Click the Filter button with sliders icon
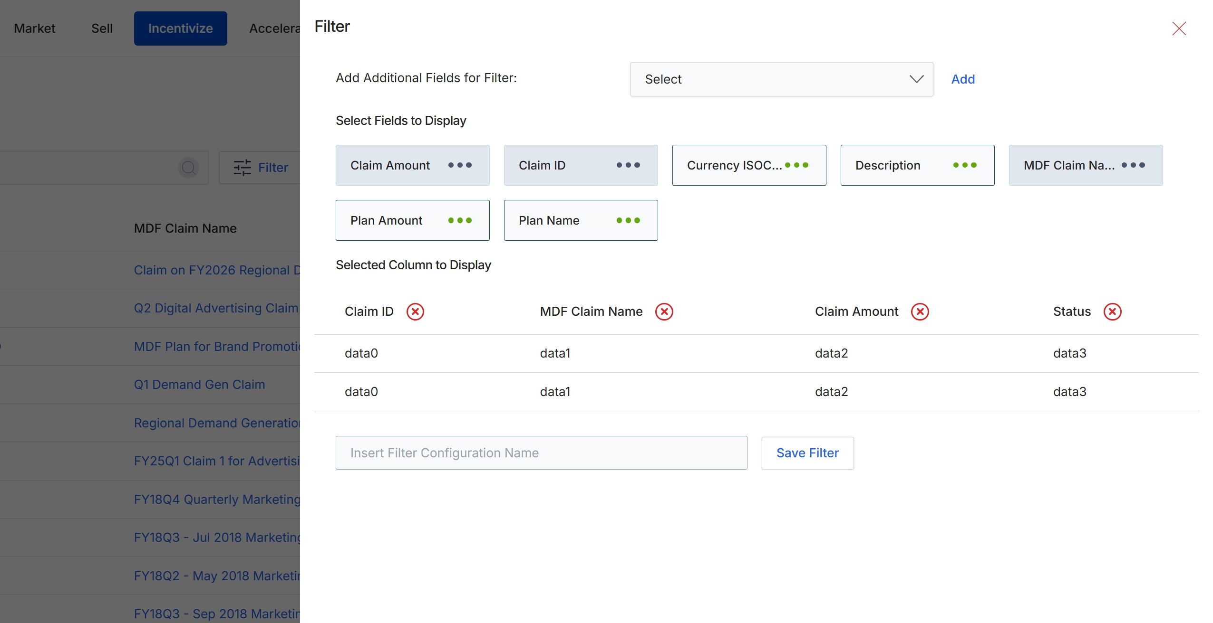The width and height of the screenshot is (1213, 623). [260, 168]
